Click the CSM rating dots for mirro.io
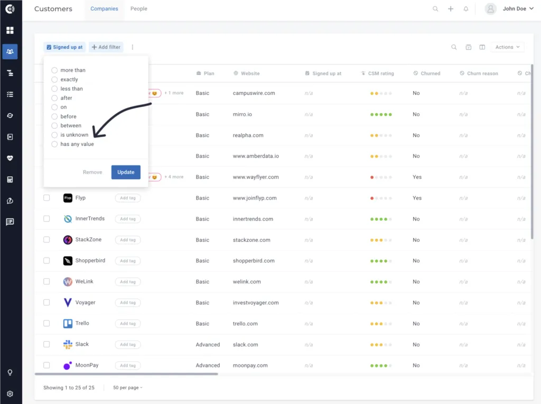 point(381,115)
